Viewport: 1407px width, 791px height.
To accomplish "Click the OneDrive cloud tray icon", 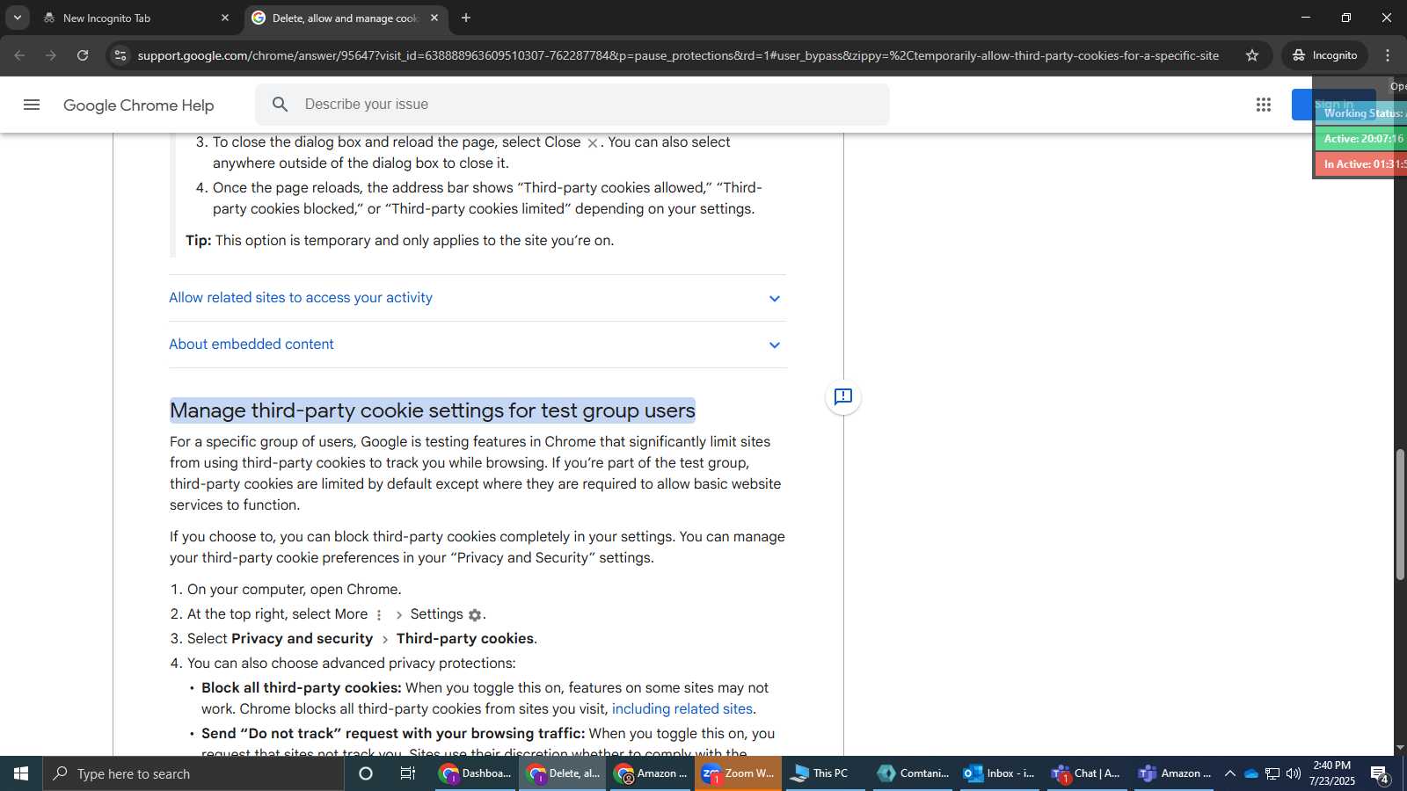I will [x=1251, y=773].
